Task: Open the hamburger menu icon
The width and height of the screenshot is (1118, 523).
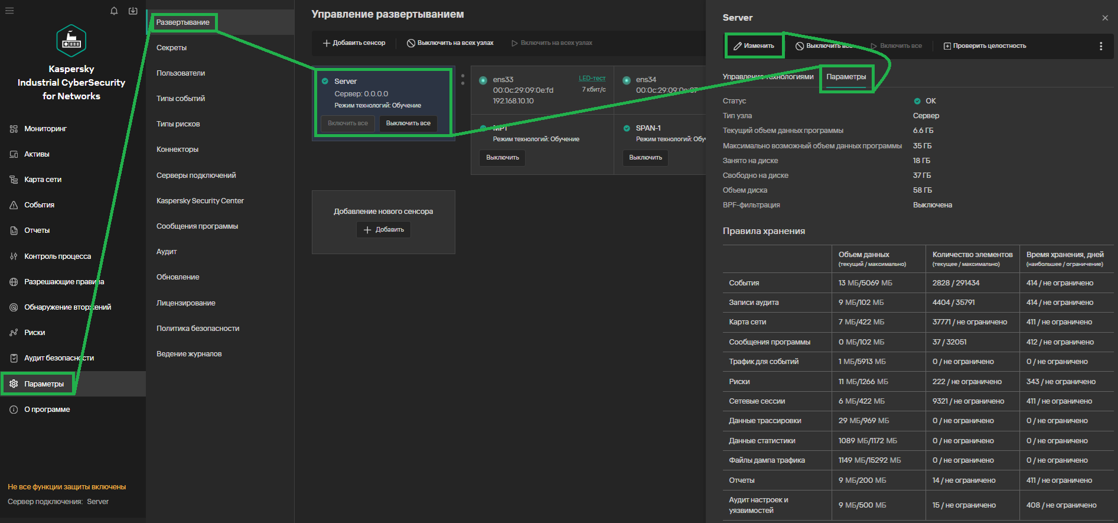Action: [x=9, y=11]
